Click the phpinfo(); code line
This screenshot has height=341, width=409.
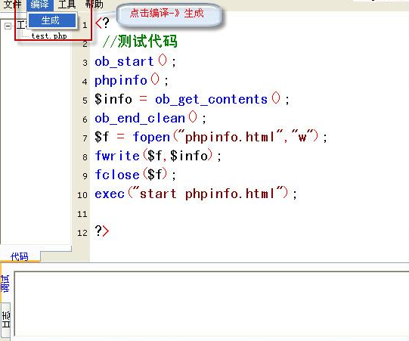(132, 80)
